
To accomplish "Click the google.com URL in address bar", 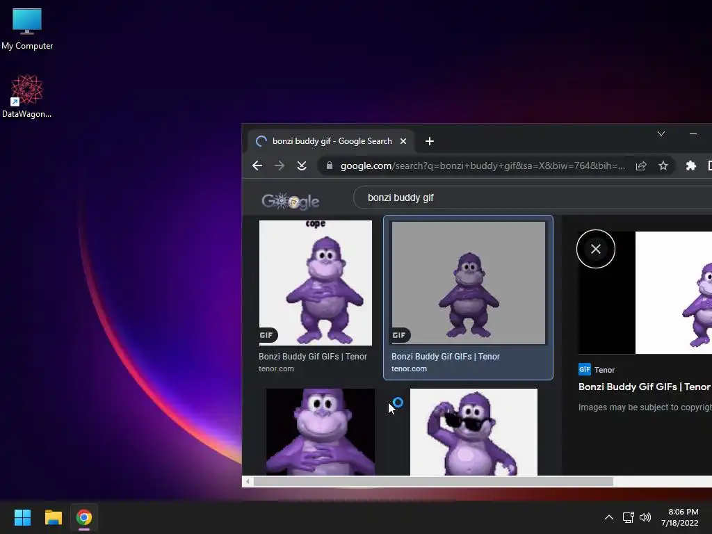I will pyautogui.click(x=483, y=165).
